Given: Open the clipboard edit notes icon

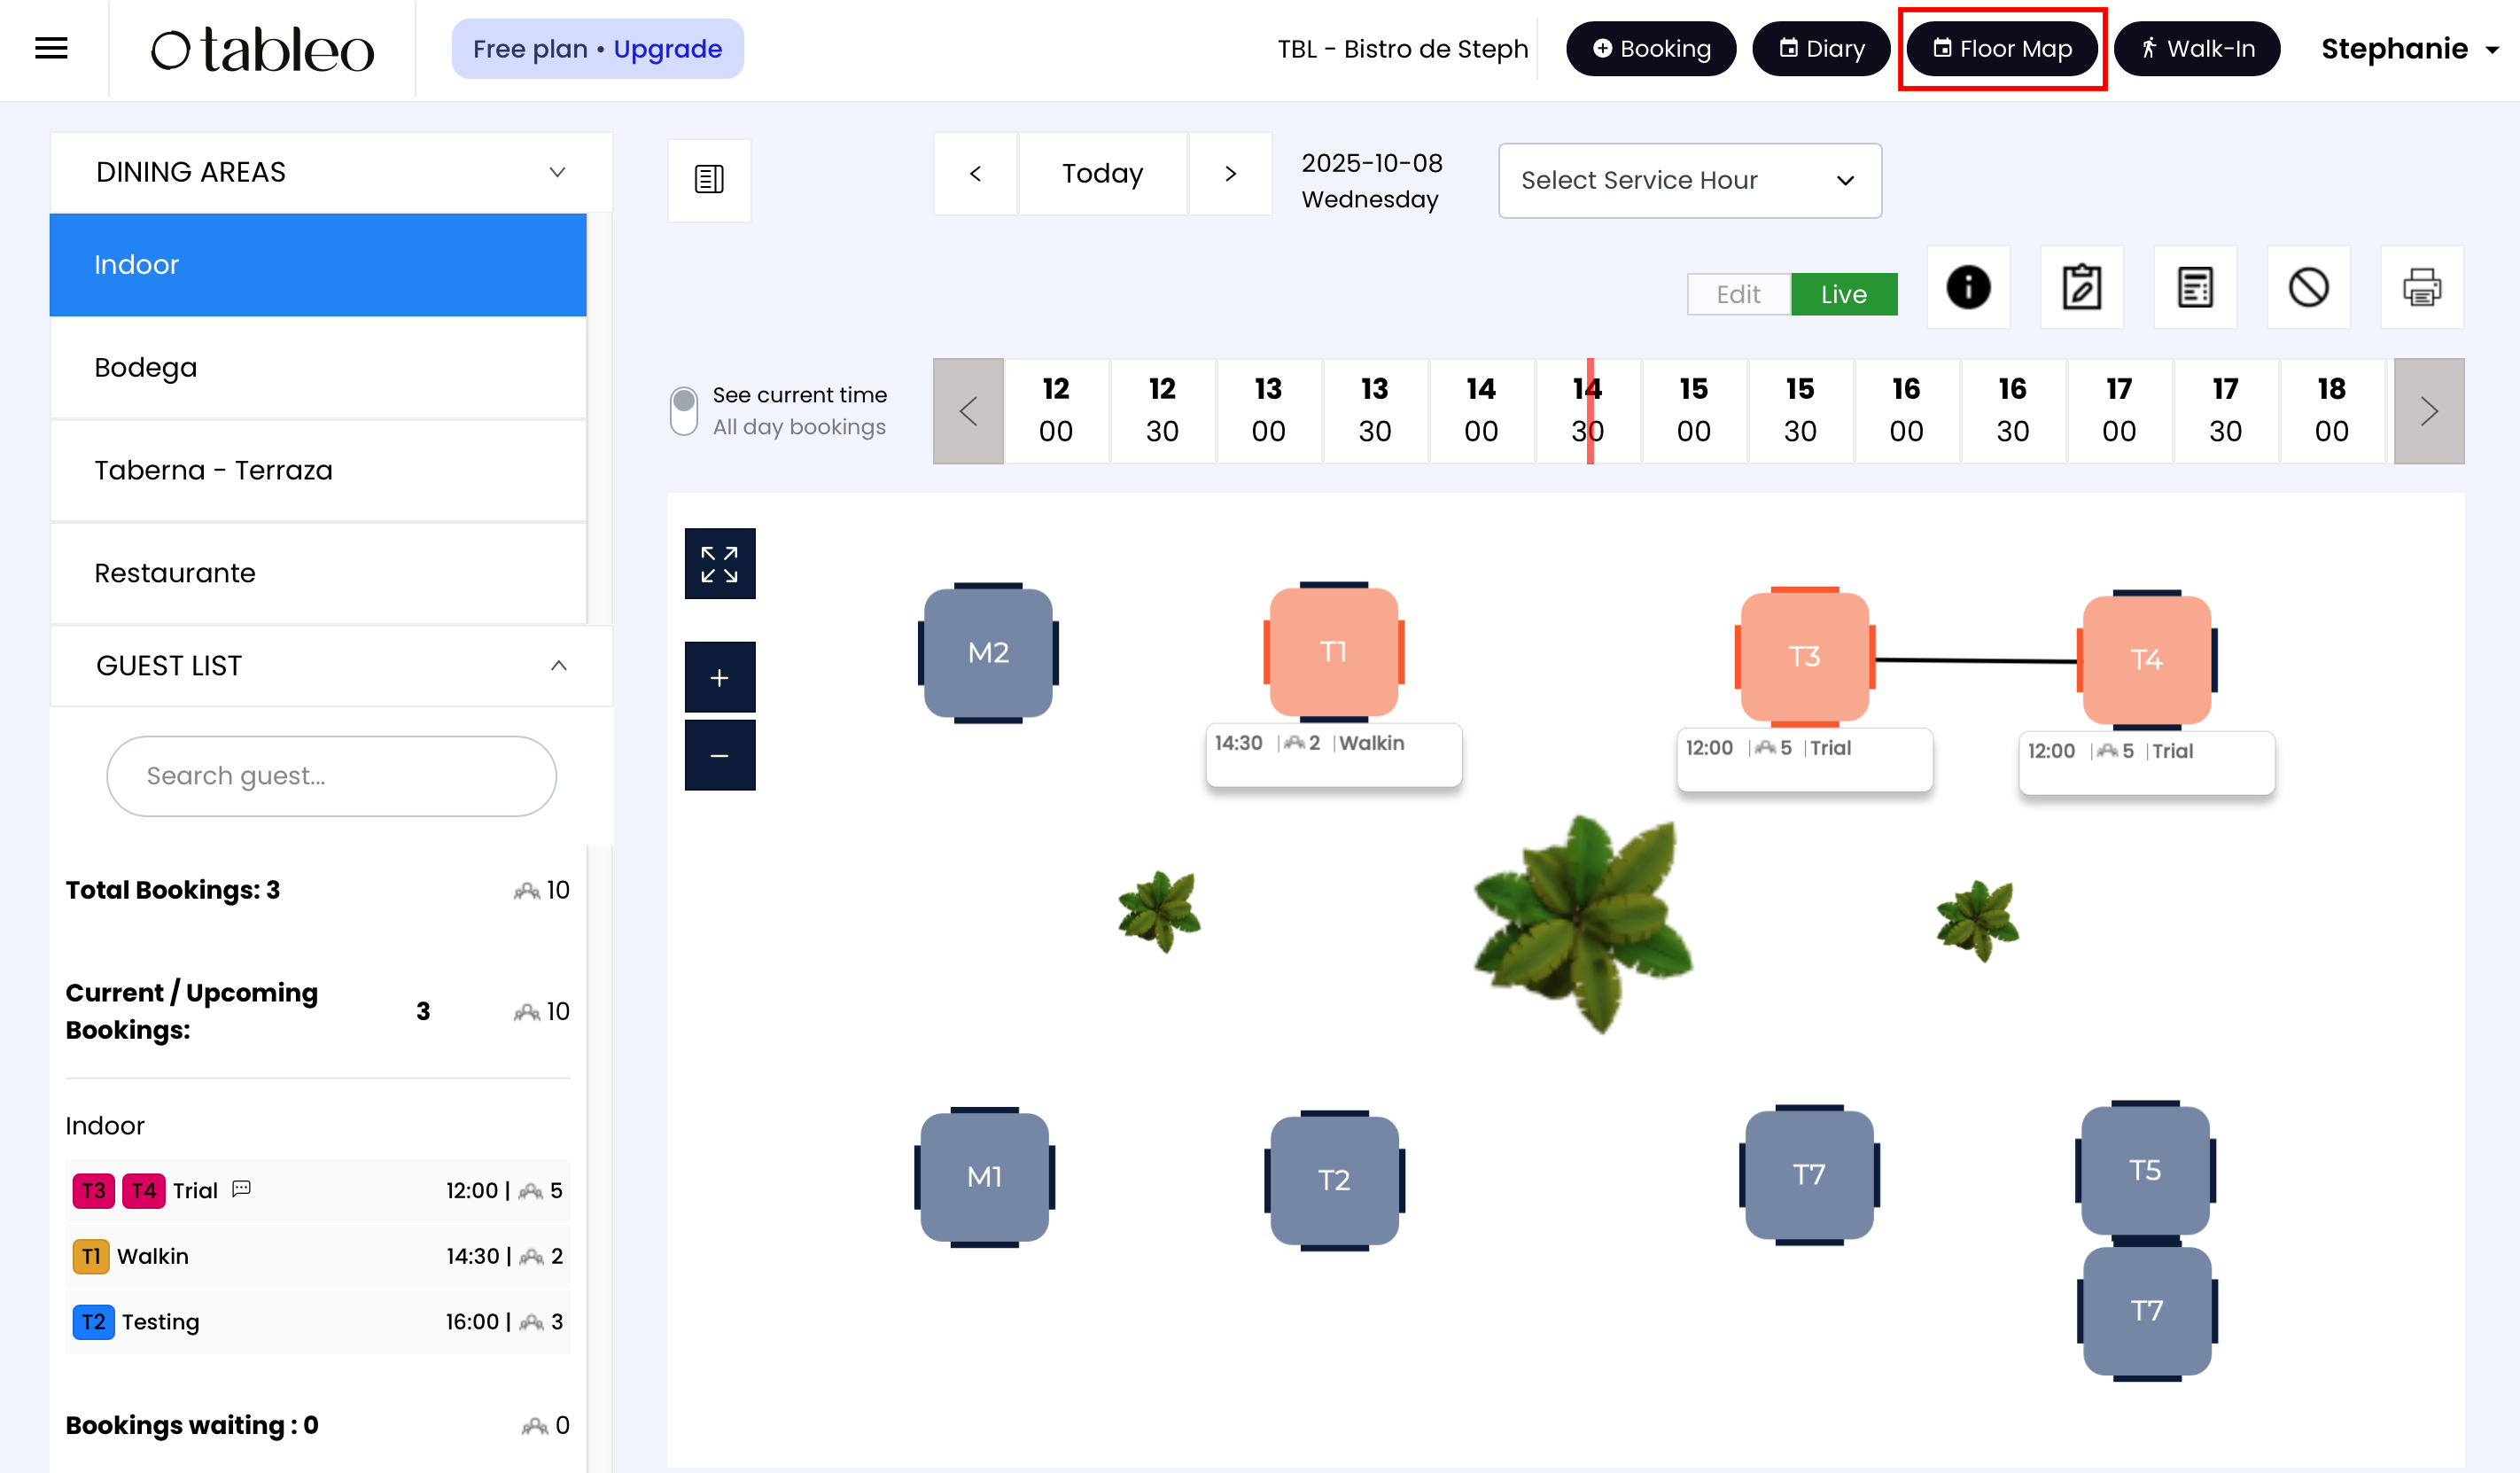Looking at the screenshot, I should pyautogui.click(x=2081, y=288).
